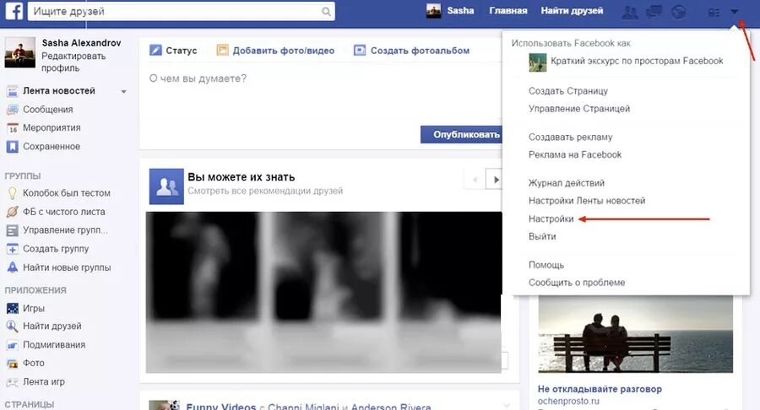Screen dimensions: 760x410
Task: Open the account dropdown arrow in top bar
Action: click(735, 12)
